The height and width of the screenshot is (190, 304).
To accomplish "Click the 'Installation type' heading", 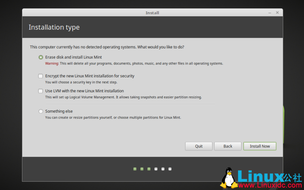I will point(54,27).
